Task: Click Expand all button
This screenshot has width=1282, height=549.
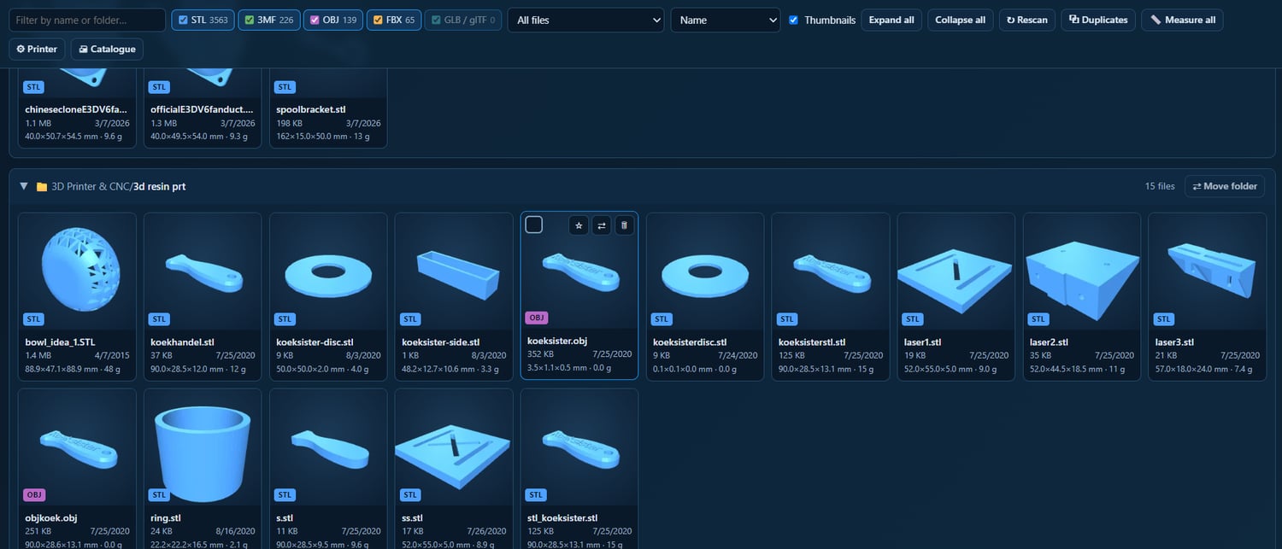Action: (x=891, y=20)
